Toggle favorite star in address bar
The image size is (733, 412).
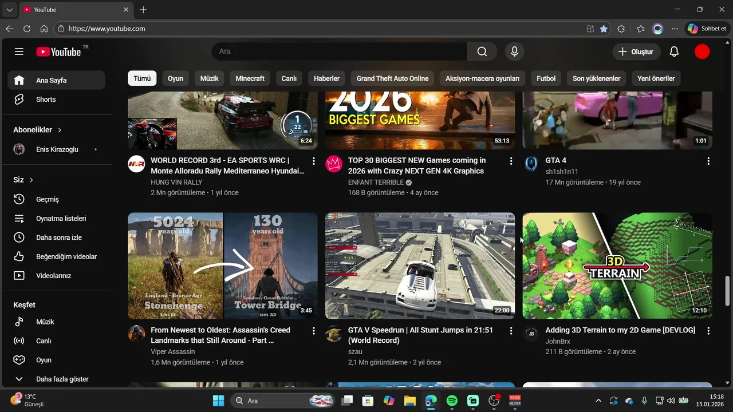(x=604, y=29)
